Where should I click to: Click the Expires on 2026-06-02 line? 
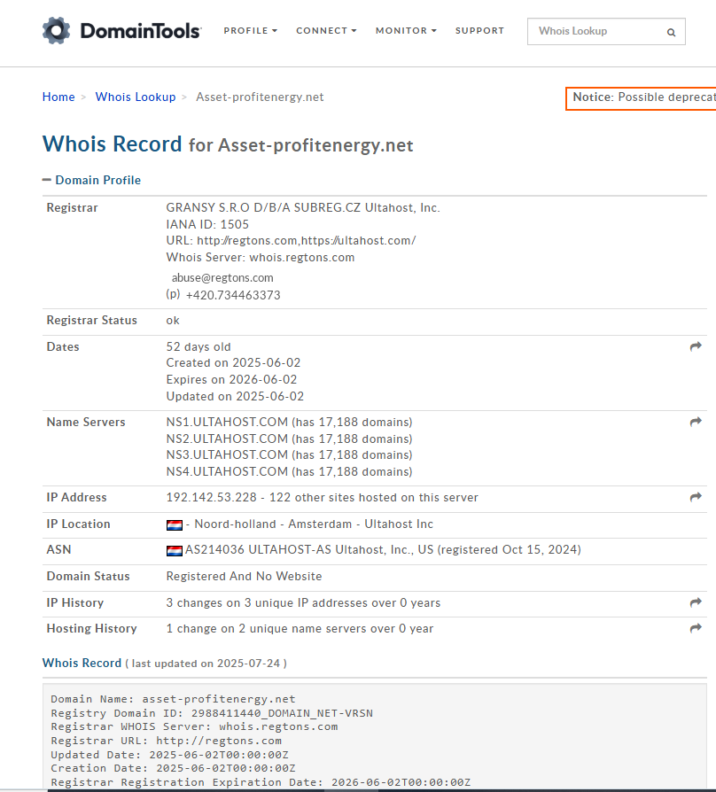231,380
